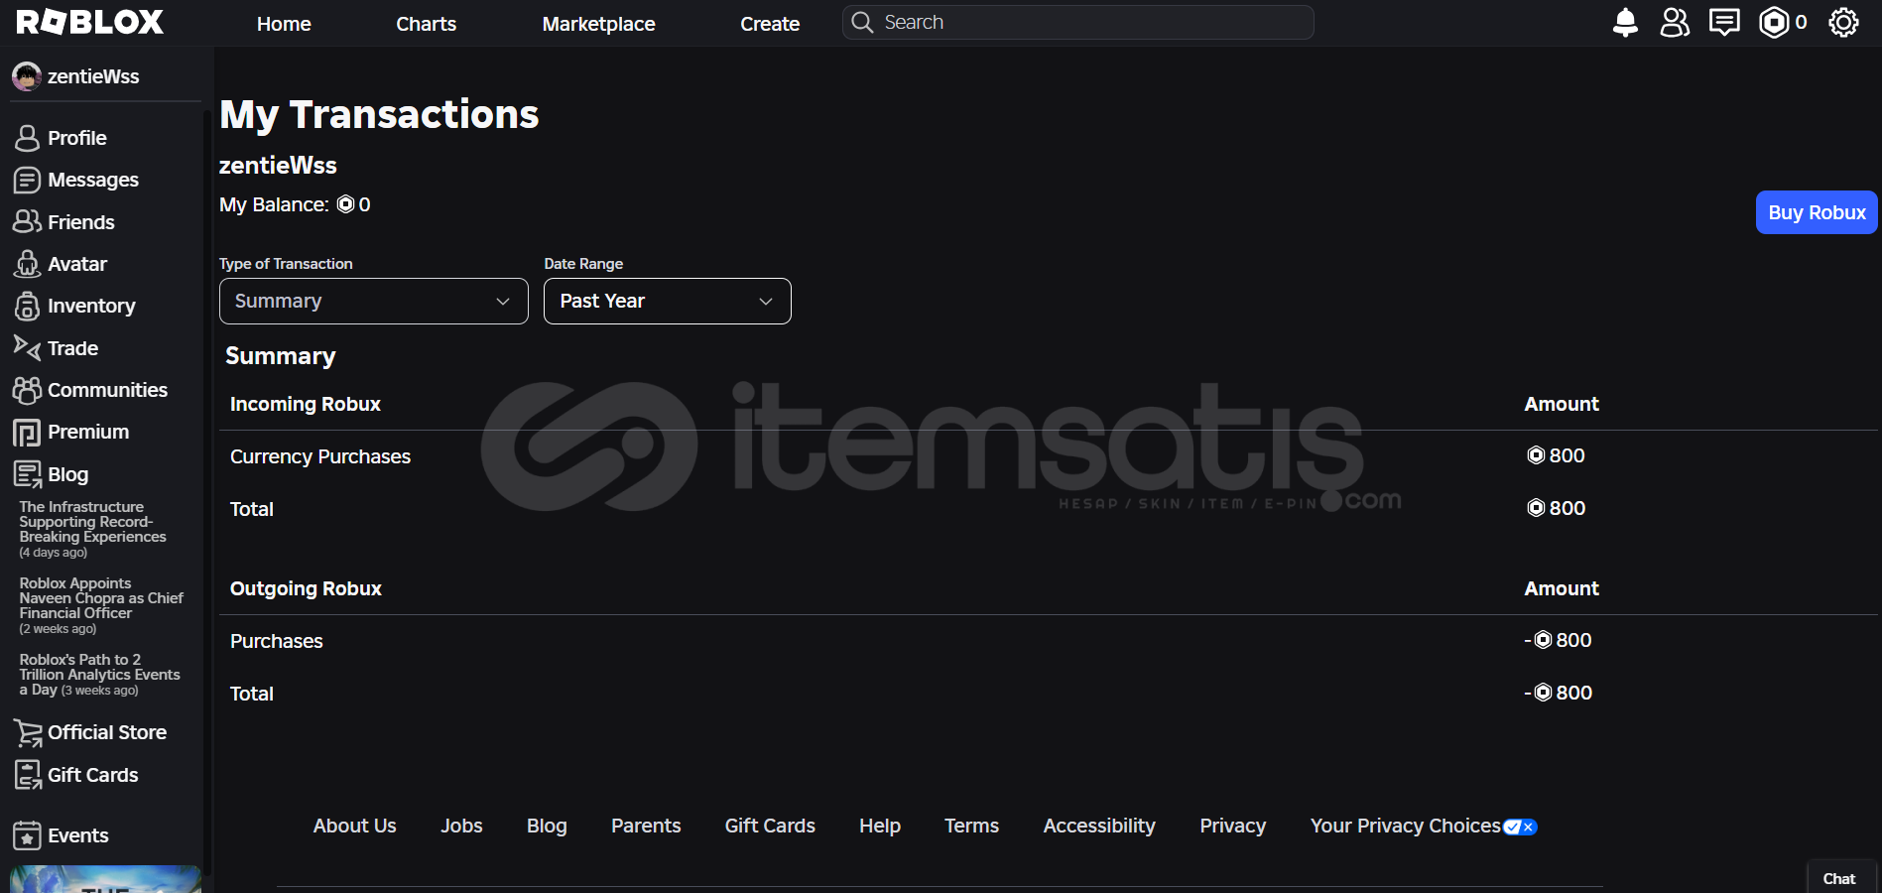Go to Charts tab
This screenshot has height=893, width=1882.
(426, 24)
